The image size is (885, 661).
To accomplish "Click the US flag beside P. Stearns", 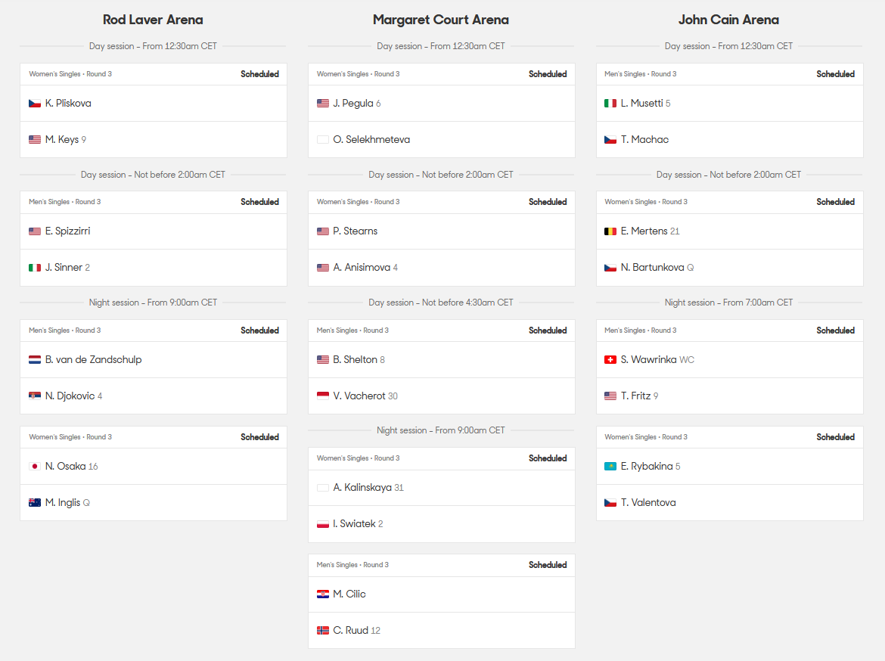I will (x=323, y=231).
